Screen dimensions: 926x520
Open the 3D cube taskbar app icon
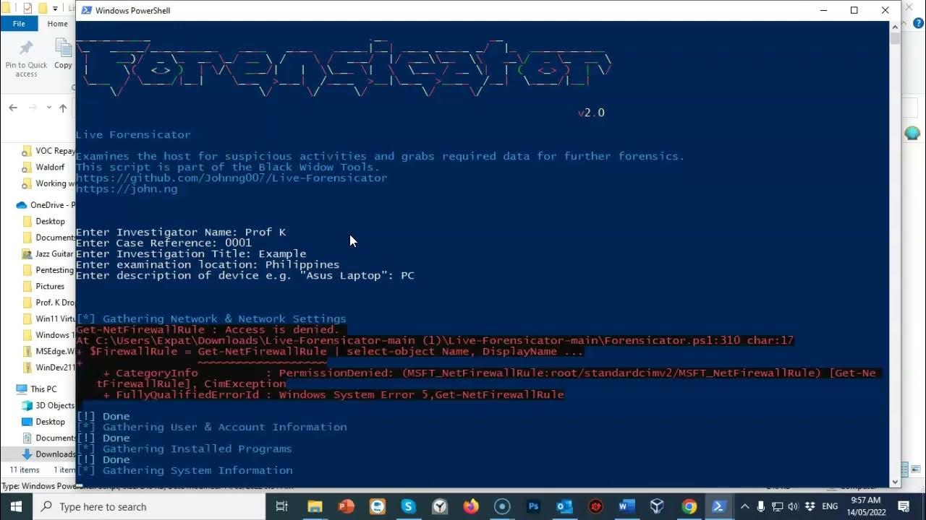(x=657, y=506)
